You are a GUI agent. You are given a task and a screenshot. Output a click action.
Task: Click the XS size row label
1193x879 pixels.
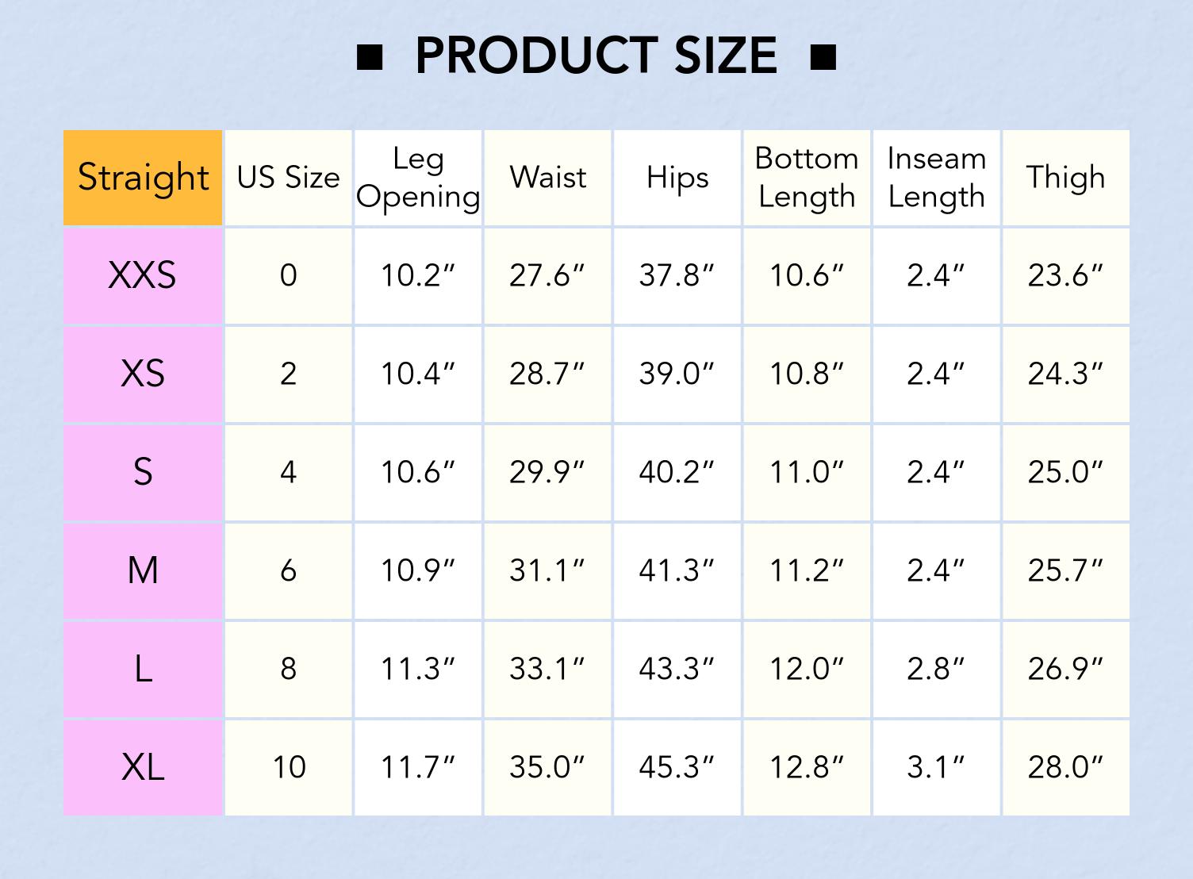(x=143, y=374)
